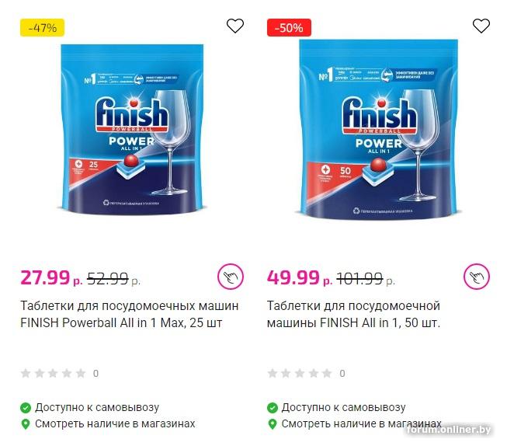The width and height of the screenshot is (507, 446).
Task: Click green pickup checkmark under 50 шт product
Action: [x=273, y=407]
